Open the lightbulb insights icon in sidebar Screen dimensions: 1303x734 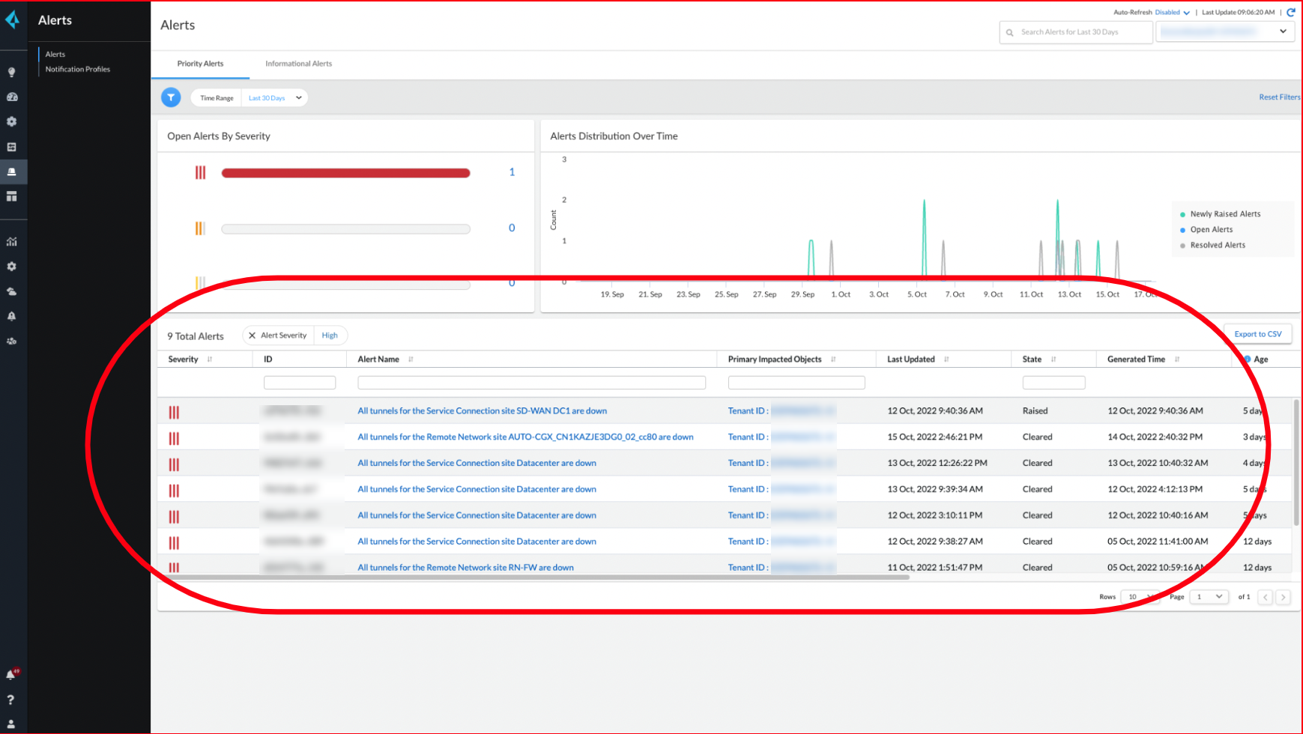point(11,72)
